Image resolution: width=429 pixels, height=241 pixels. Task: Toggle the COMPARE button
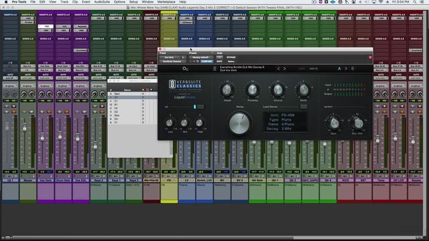click(206, 62)
